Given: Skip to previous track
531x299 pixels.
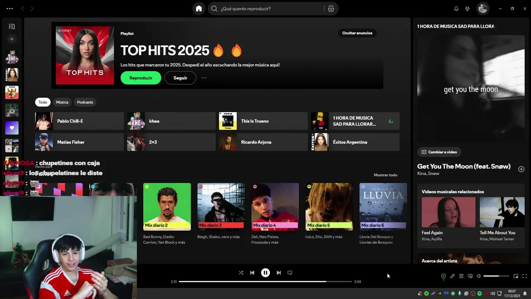Looking at the screenshot, I should coord(252,273).
